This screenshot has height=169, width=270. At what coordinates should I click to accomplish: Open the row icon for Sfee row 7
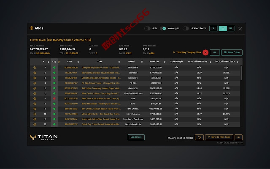tap(35, 98)
